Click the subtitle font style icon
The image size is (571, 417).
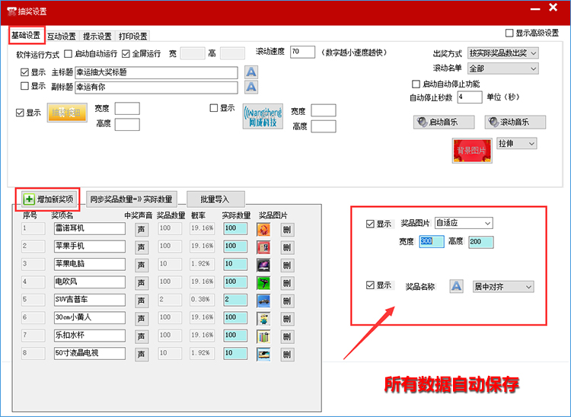tap(251, 88)
